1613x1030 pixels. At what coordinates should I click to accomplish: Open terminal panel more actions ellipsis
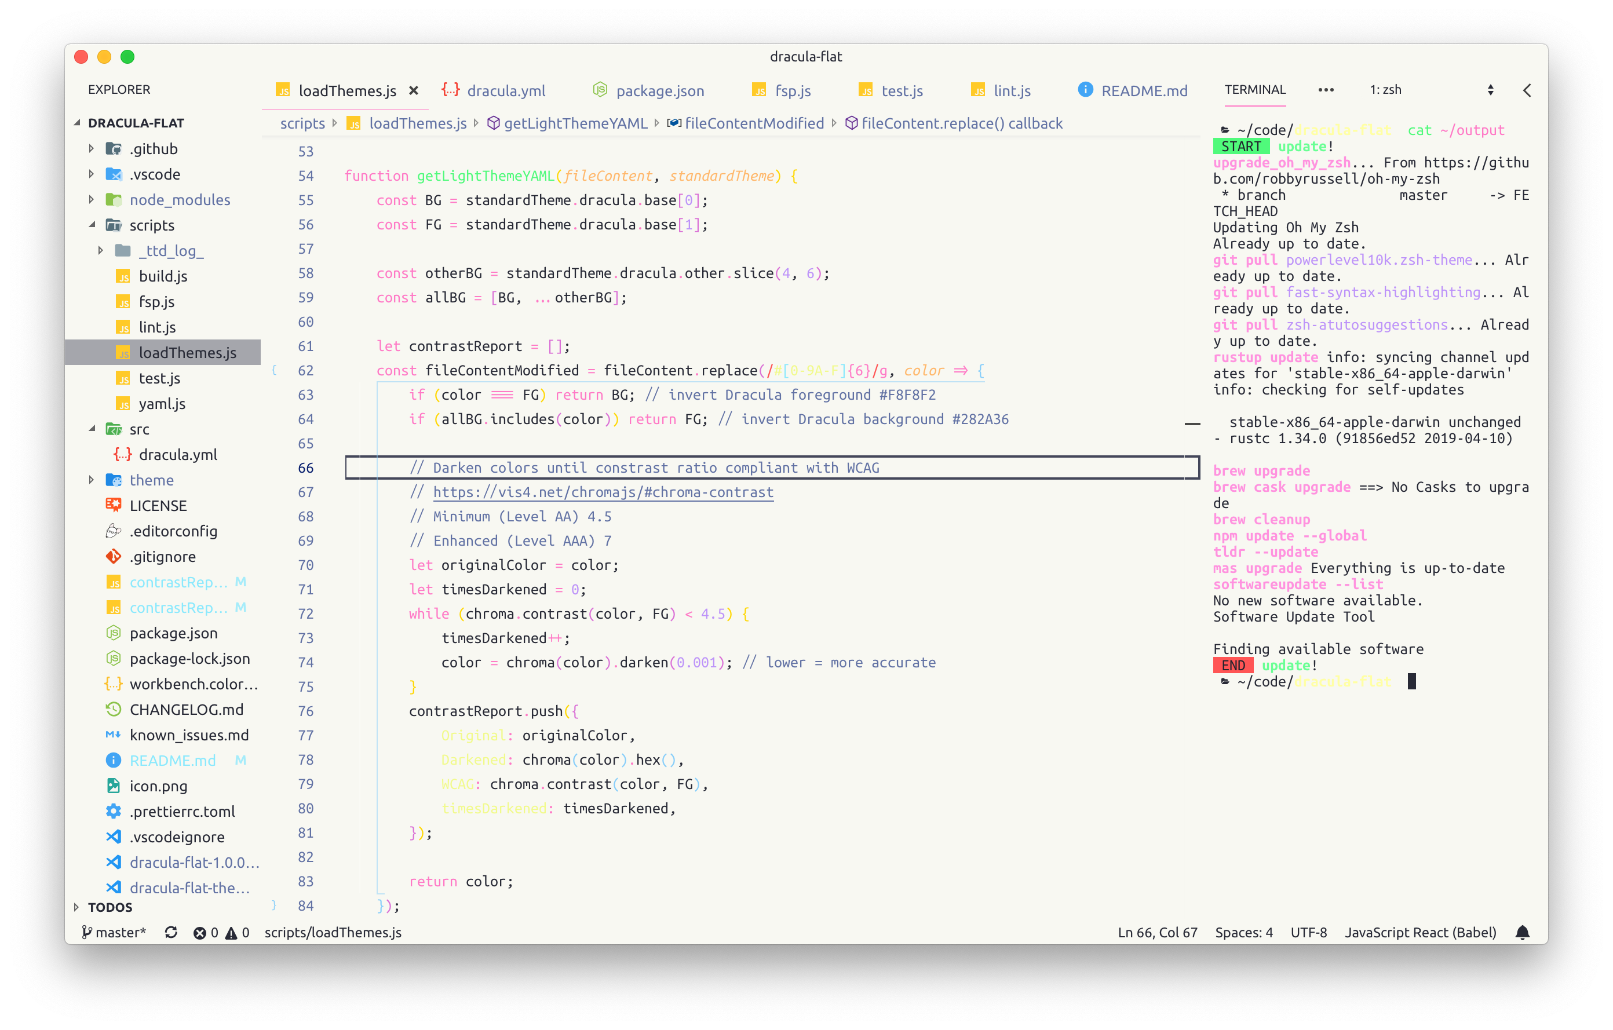coord(1326,90)
